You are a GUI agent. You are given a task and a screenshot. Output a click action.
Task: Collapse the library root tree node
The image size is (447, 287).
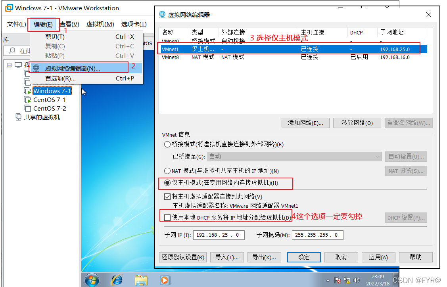tap(10, 65)
